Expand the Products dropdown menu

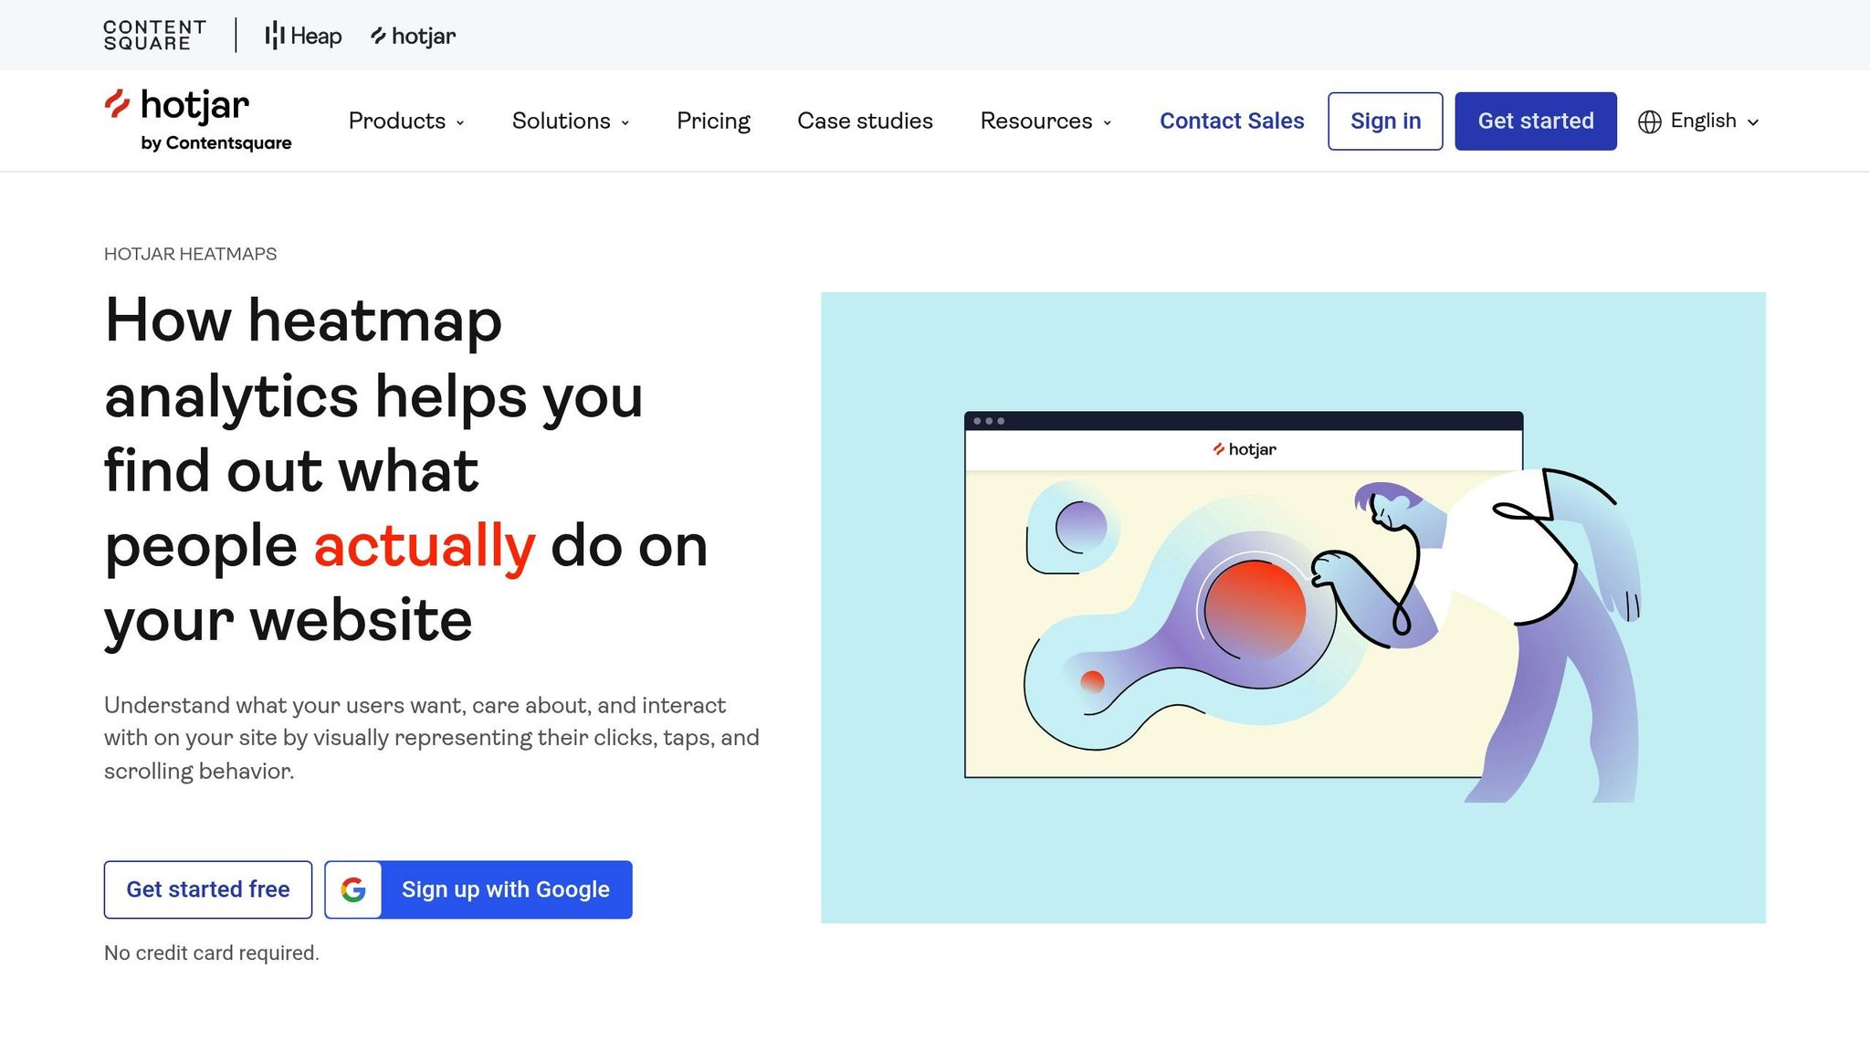(406, 121)
